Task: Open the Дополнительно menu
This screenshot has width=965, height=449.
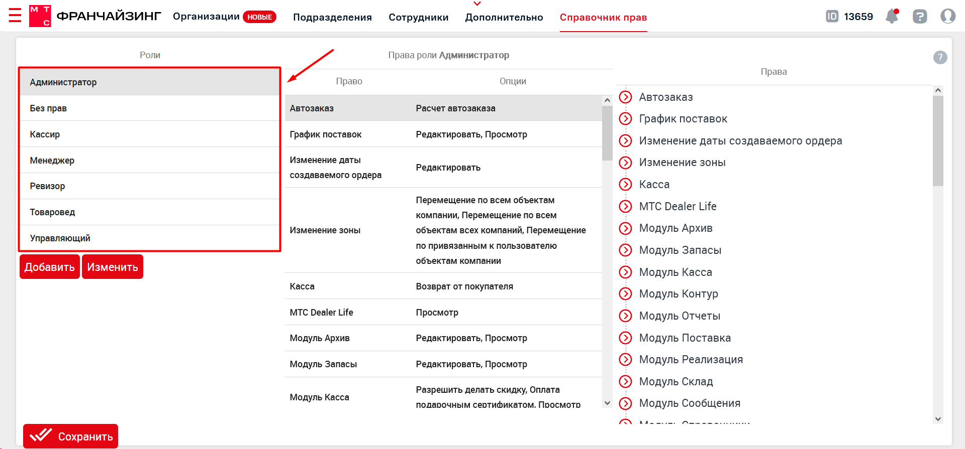Action: point(504,17)
